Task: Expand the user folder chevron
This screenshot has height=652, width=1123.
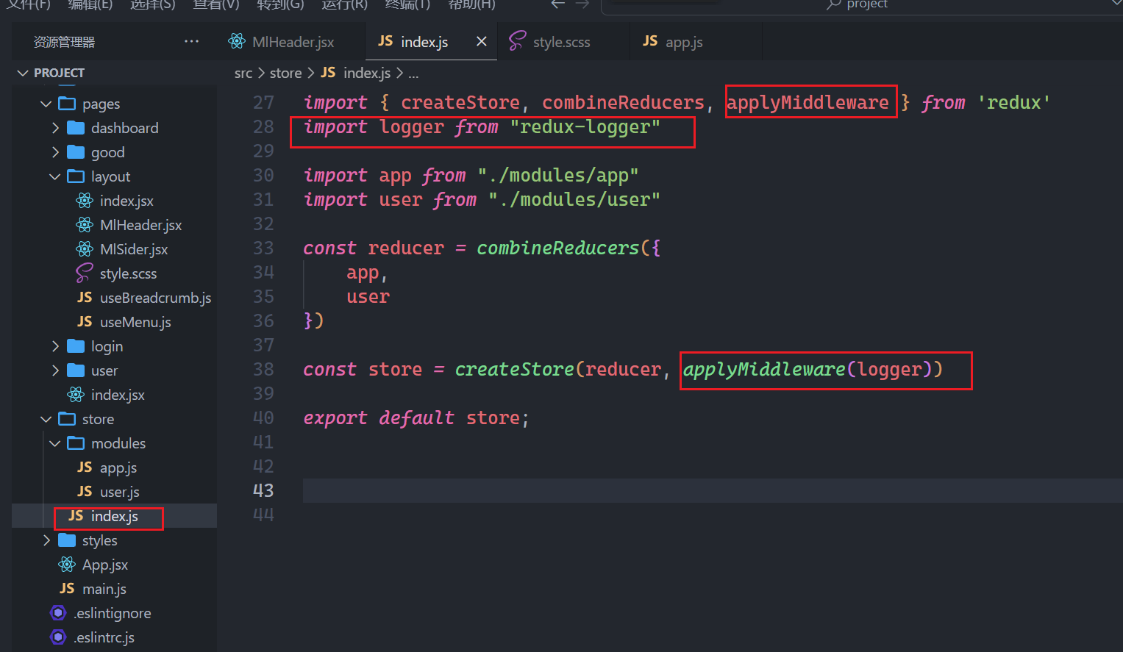Action: (55, 370)
